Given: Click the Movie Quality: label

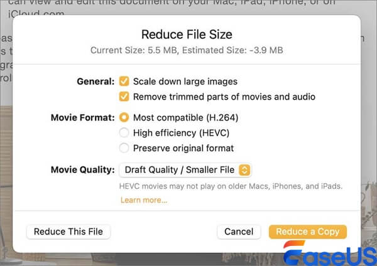Looking at the screenshot, I should 83,170.
